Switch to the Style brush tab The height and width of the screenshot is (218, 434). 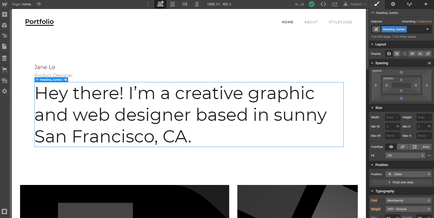377,4
